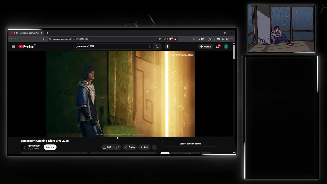Open the gamescom channel name link
The height and width of the screenshot is (184, 327).
[x=34, y=146]
